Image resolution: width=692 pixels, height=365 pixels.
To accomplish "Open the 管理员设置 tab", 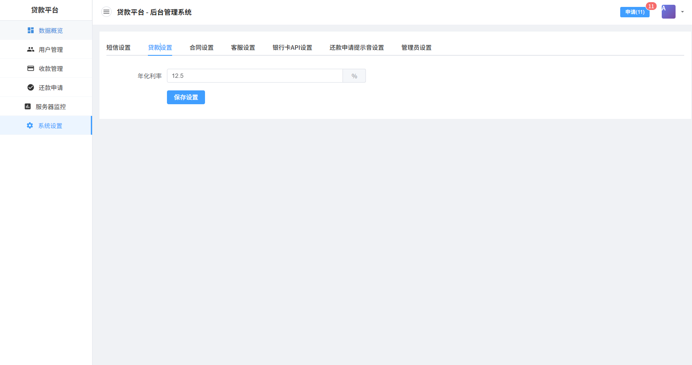I will coord(416,48).
